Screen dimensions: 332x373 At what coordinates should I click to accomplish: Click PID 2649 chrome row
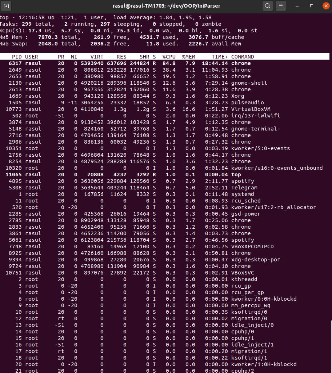[165, 70]
